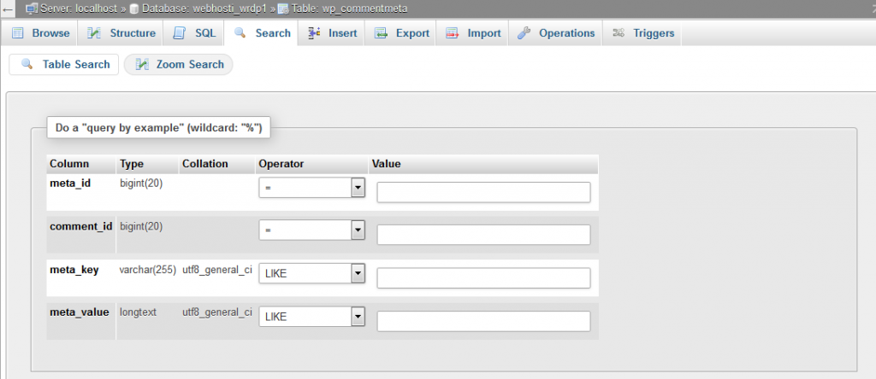Open operator dropdown for meta_id

coord(358,188)
